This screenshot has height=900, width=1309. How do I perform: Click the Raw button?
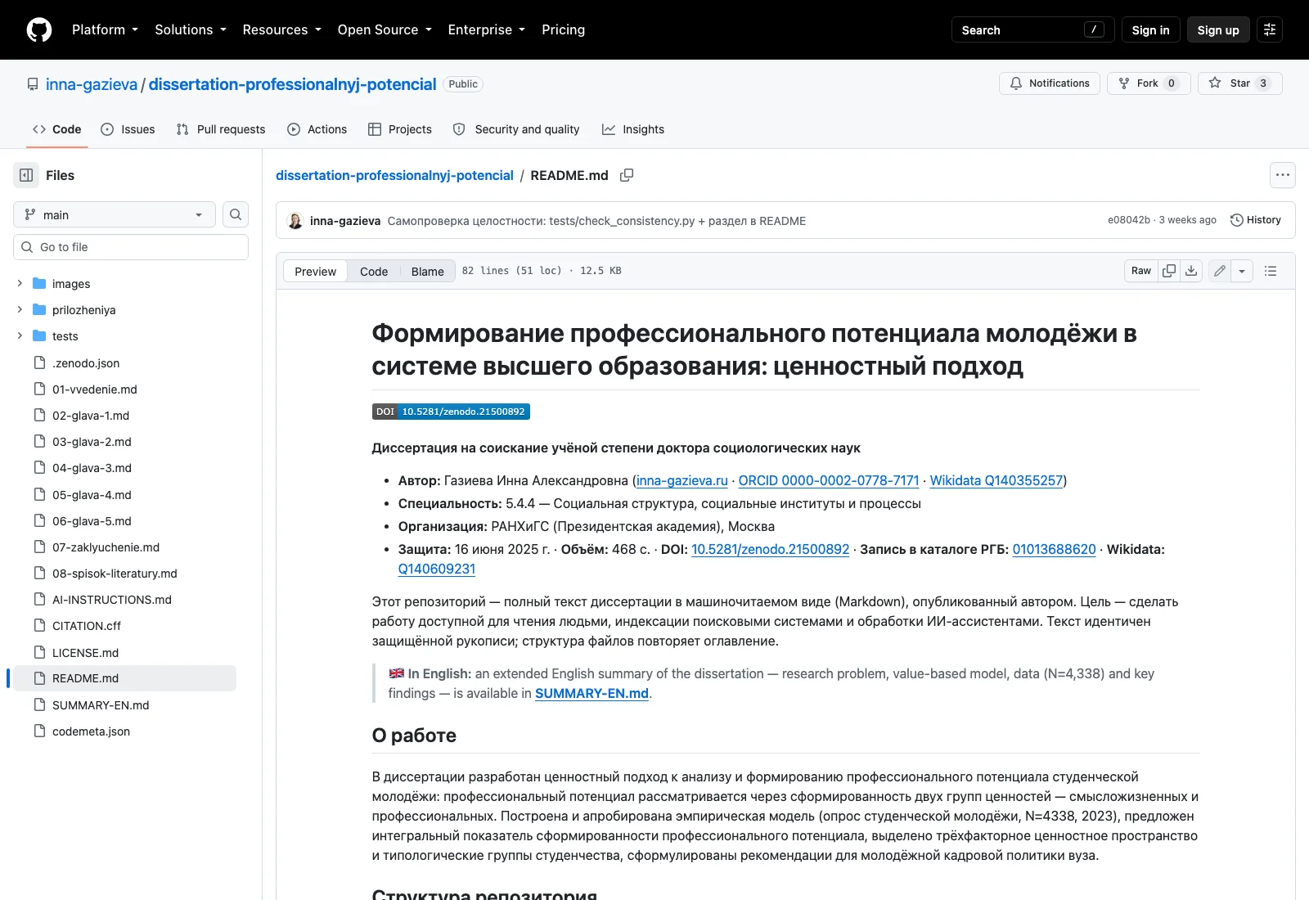click(1141, 271)
